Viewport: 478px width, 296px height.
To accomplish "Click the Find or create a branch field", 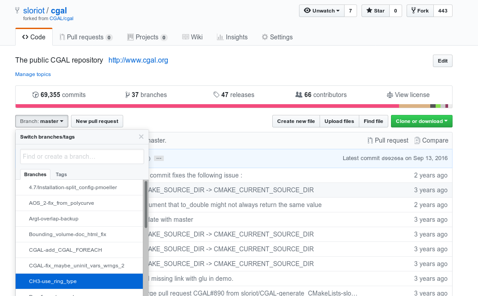I will 82,156.
